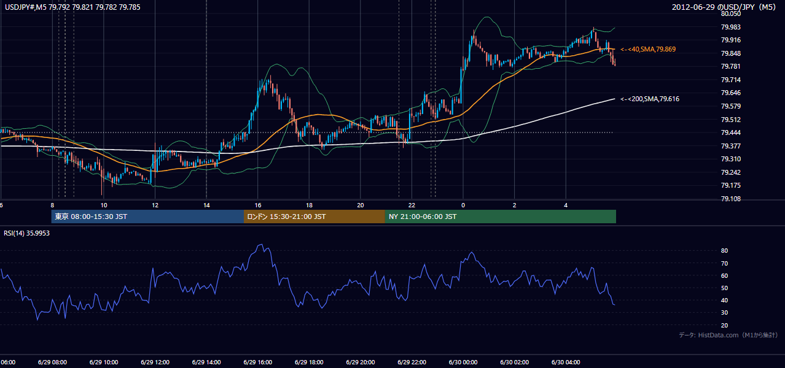Click the 東京 08:00-15:30 JST session bar
Image resolution: width=785 pixels, height=368 pixels.
(x=147, y=217)
